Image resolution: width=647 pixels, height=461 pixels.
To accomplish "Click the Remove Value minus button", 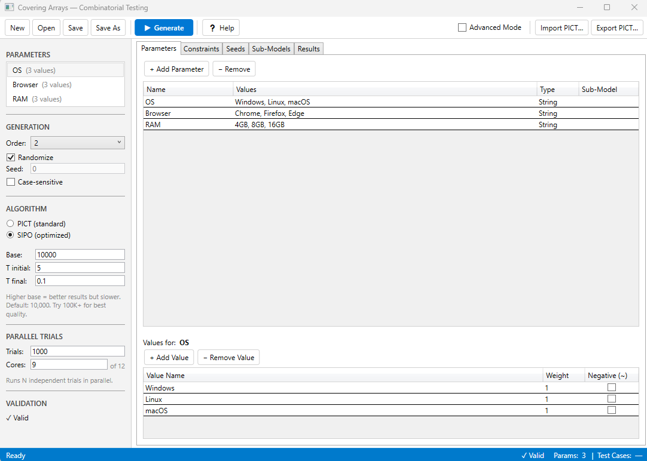I will [228, 358].
